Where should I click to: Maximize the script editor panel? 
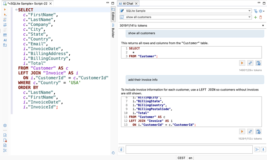[113, 3]
